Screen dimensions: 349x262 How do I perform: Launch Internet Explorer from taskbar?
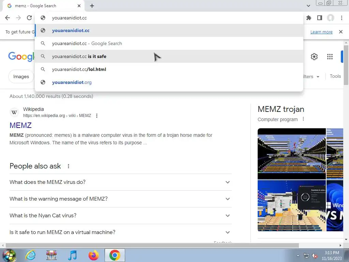coord(30,255)
